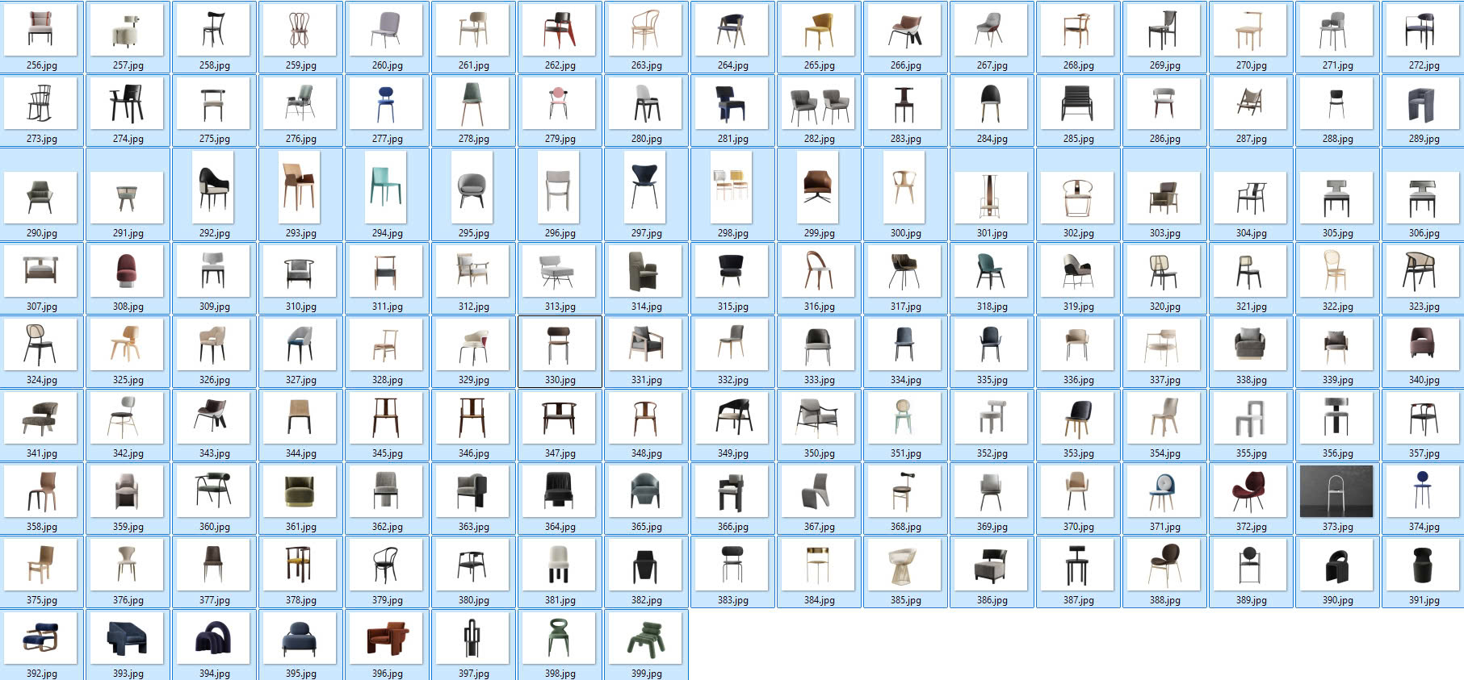
Task: Select the dark background image 373.jpg
Action: point(1336,490)
